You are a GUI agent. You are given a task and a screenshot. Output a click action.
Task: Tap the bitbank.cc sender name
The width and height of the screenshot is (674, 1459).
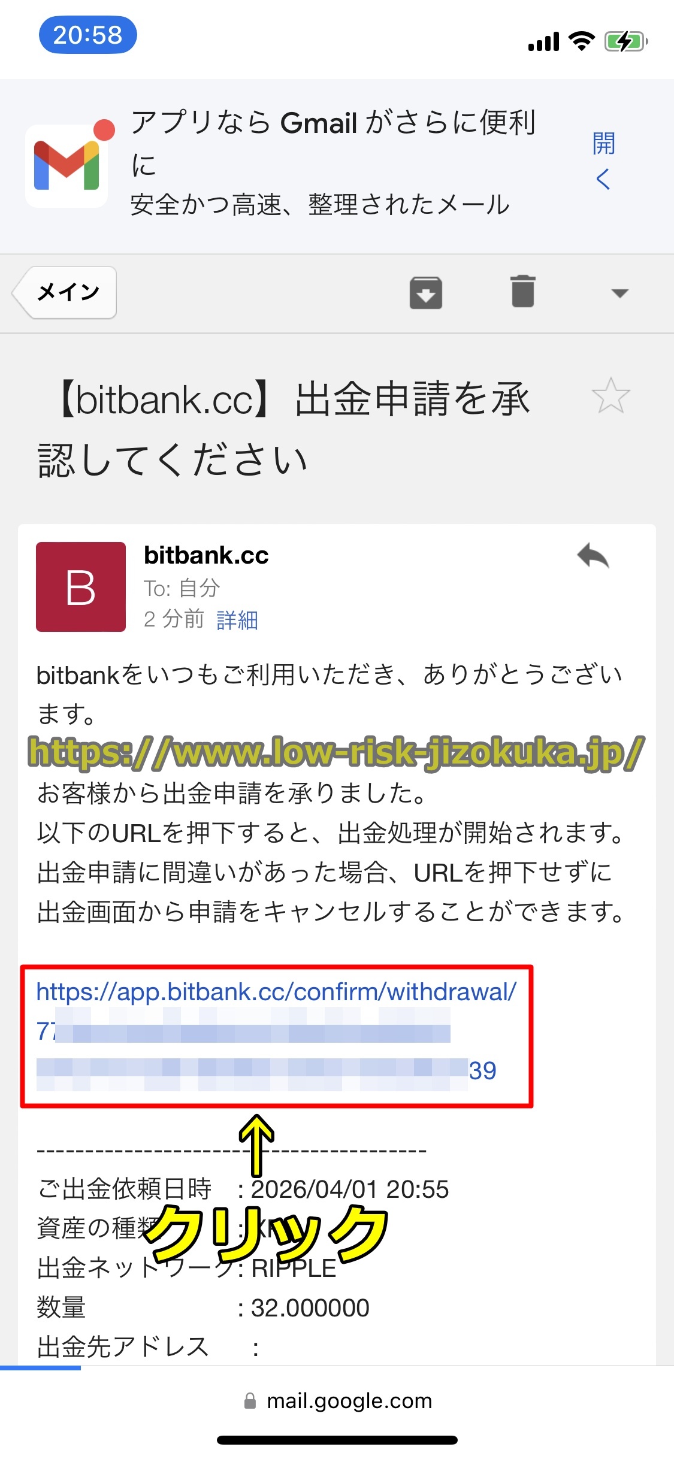pos(206,556)
